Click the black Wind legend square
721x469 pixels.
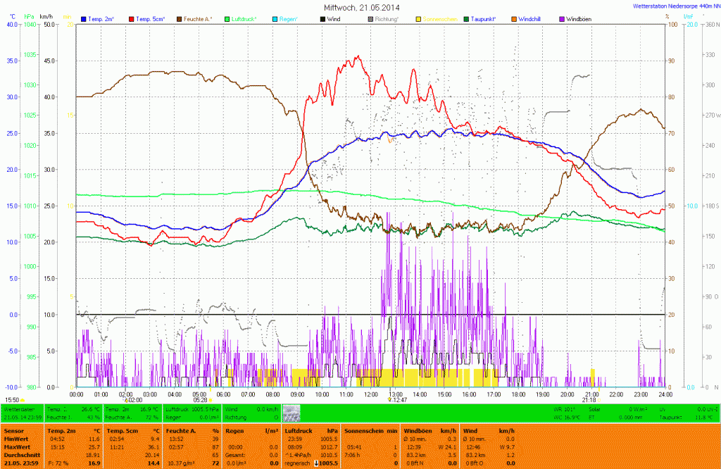pos(322,18)
